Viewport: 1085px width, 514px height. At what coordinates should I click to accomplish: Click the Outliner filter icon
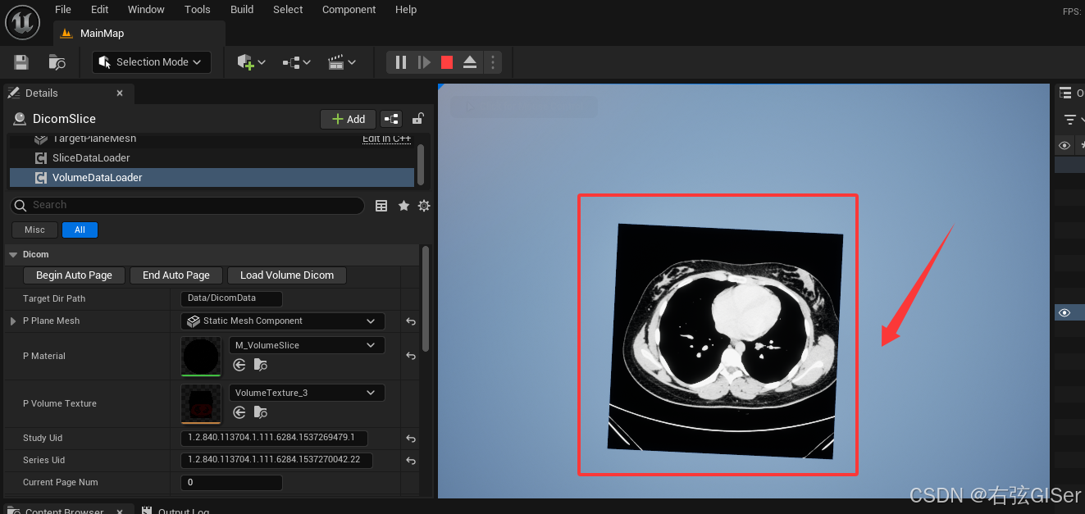[x=1070, y=120]
